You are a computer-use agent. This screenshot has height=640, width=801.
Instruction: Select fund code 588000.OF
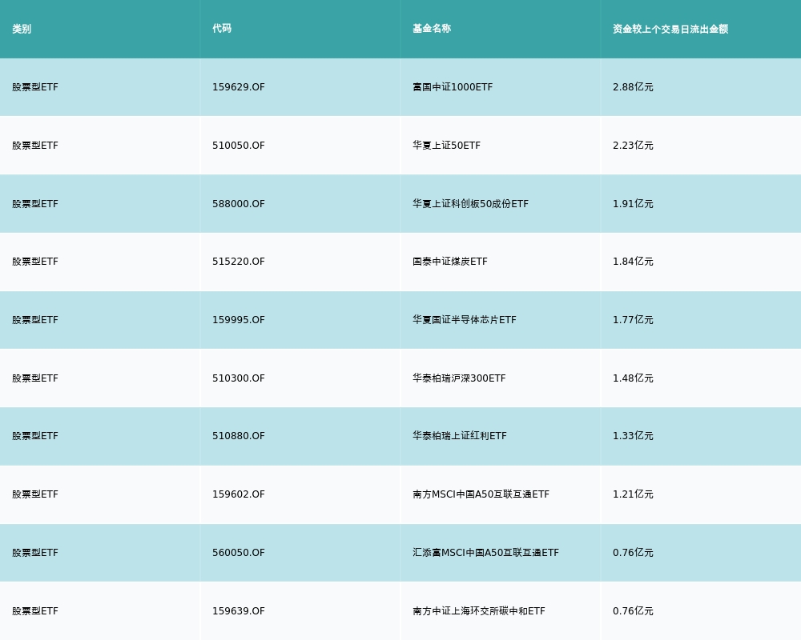point(239,204)
